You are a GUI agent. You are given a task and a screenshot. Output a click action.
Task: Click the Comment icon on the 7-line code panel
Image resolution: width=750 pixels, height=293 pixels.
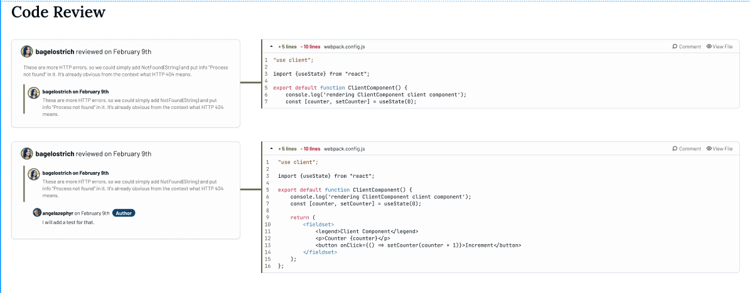coord(675,47)
